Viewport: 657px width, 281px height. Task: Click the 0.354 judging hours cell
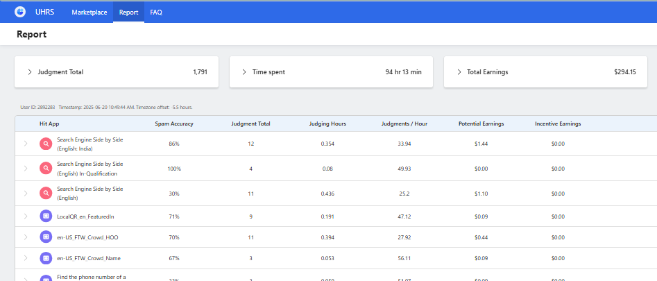(327, 144)
